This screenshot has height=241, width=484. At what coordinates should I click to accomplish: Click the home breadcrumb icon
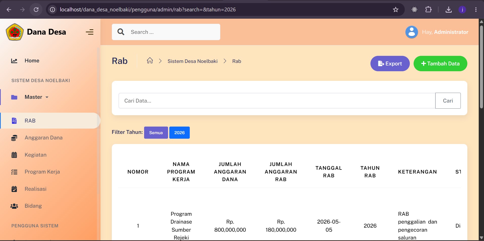coord(150,61)
